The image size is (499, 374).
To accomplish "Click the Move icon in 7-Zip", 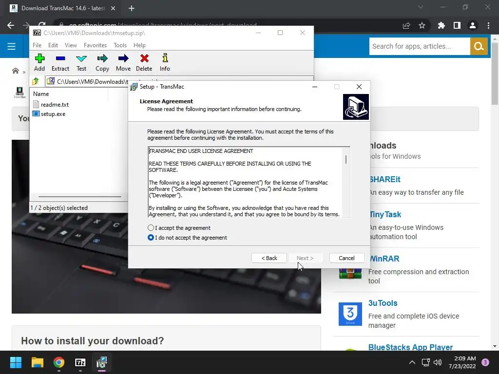I will 123,62.
